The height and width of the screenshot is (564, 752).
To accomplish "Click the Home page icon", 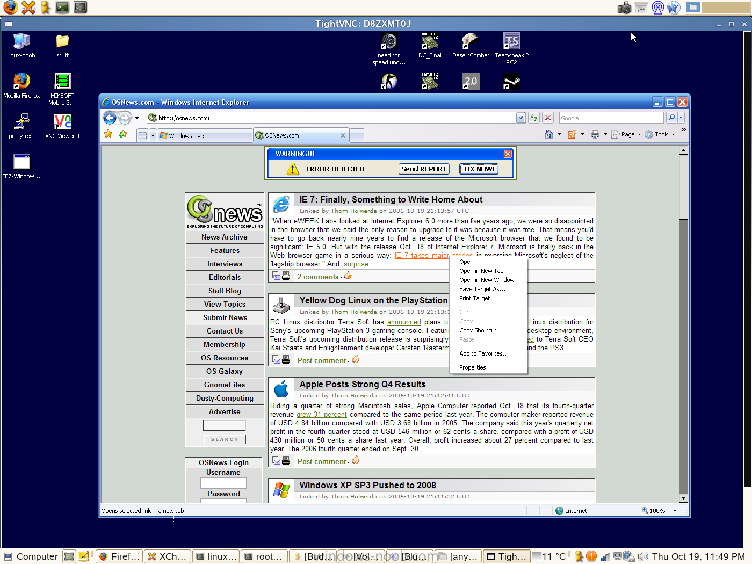I will 549,134.
